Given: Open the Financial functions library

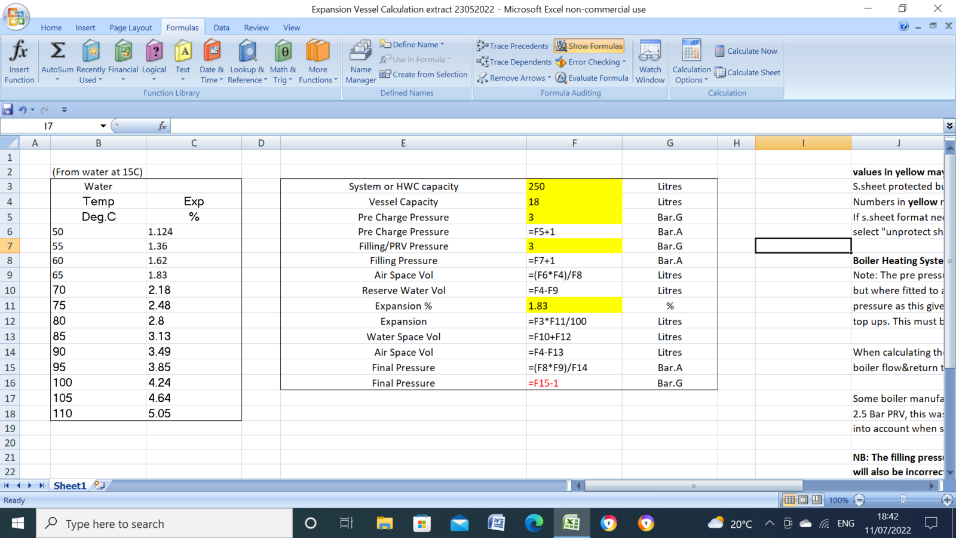Looking at the screenshot, I should [123, 61].
